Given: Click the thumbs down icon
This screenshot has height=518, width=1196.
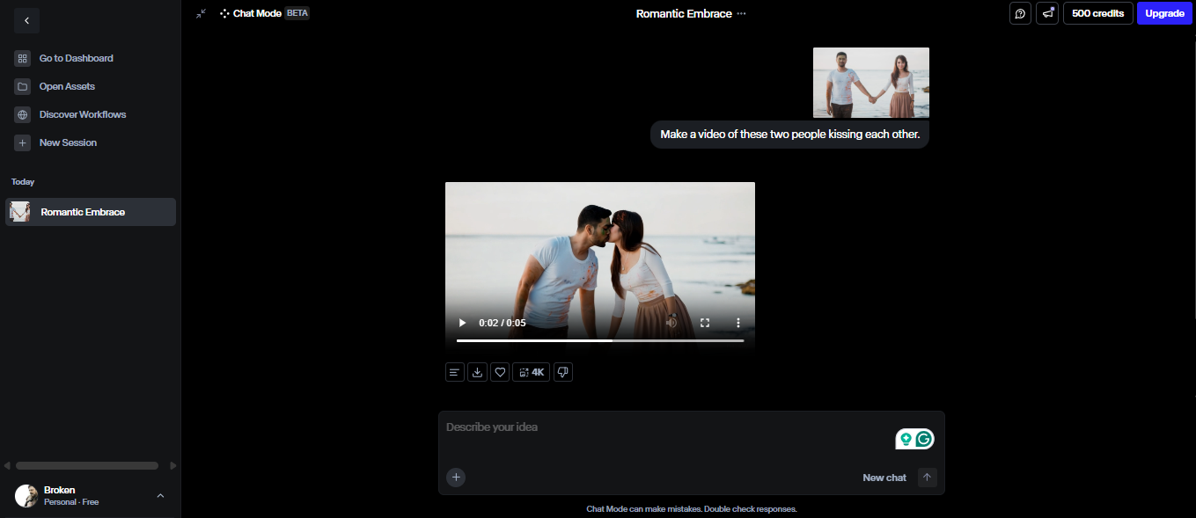Looking at the screenshot, I should click(x=563, y=372).
